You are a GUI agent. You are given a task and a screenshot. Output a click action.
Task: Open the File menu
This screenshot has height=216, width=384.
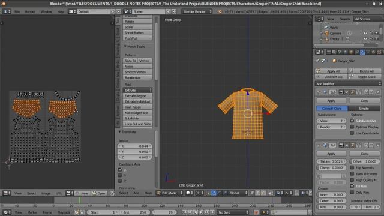click(x=17, y=11)
